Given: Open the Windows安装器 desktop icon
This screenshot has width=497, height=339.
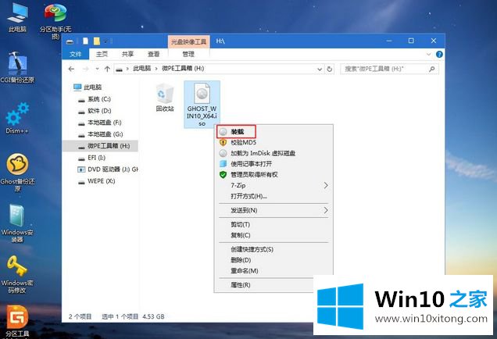Looking at the screenshot, I should coord(17,217).
